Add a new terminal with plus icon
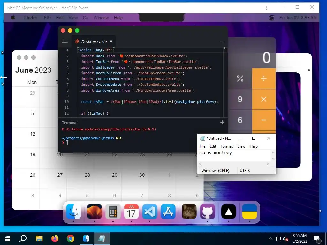Screen dimensions: 327x245 tap(222, 122)
